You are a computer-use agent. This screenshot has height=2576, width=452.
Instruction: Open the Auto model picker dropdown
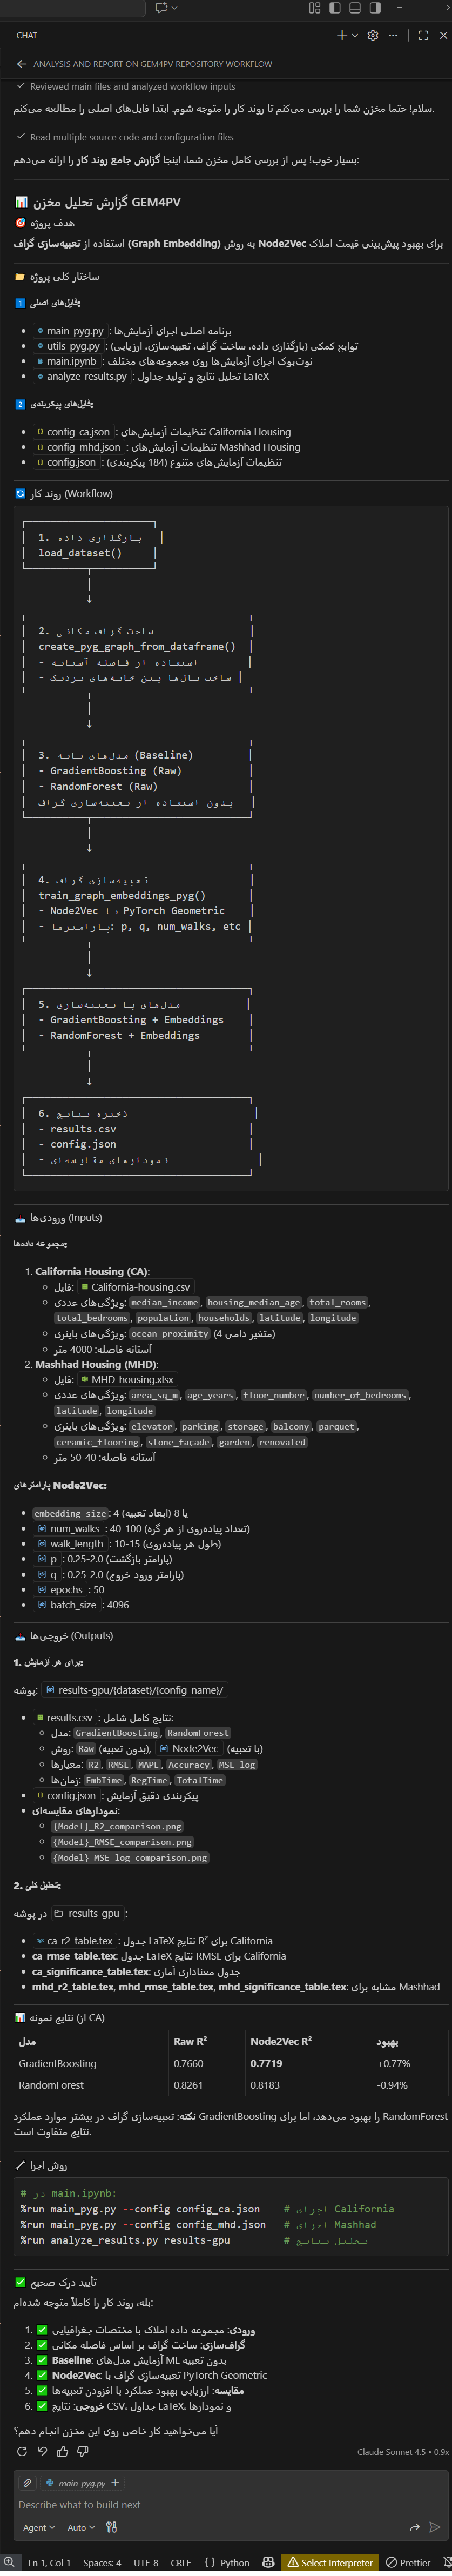pos(80,2527)
